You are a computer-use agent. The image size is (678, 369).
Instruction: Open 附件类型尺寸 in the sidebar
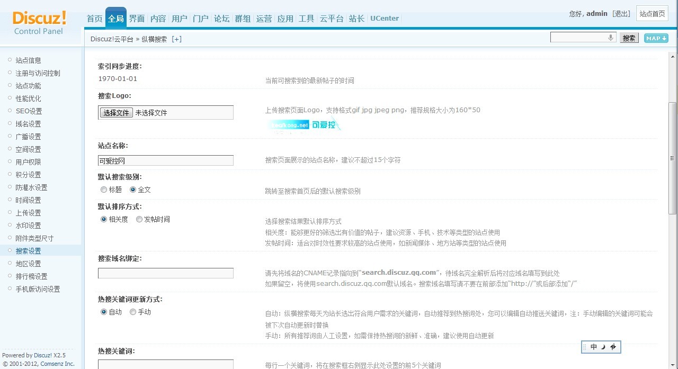coord(35,238)
